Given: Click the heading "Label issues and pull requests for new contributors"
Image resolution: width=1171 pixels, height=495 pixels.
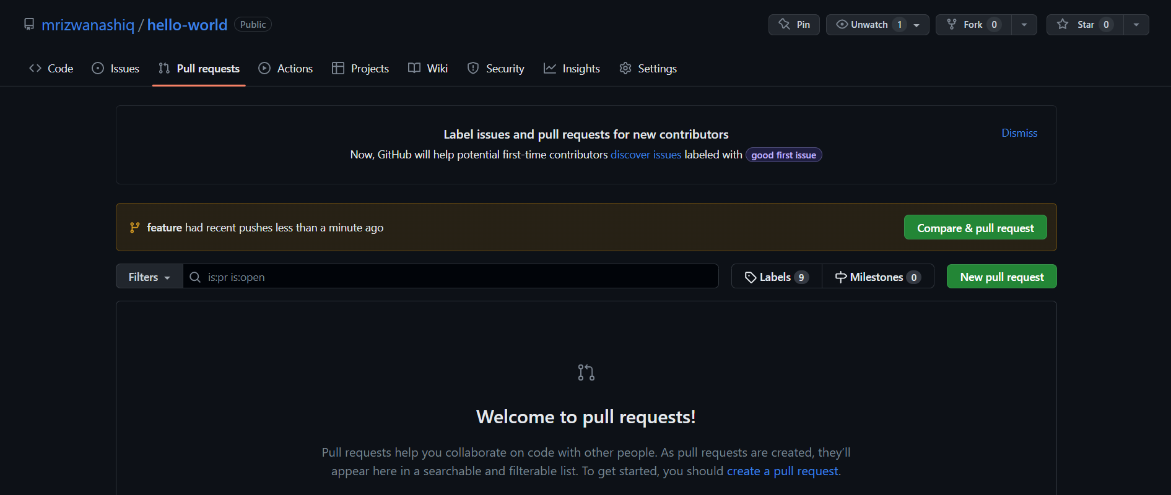Looking at the screenshot, I should point(586,134).
